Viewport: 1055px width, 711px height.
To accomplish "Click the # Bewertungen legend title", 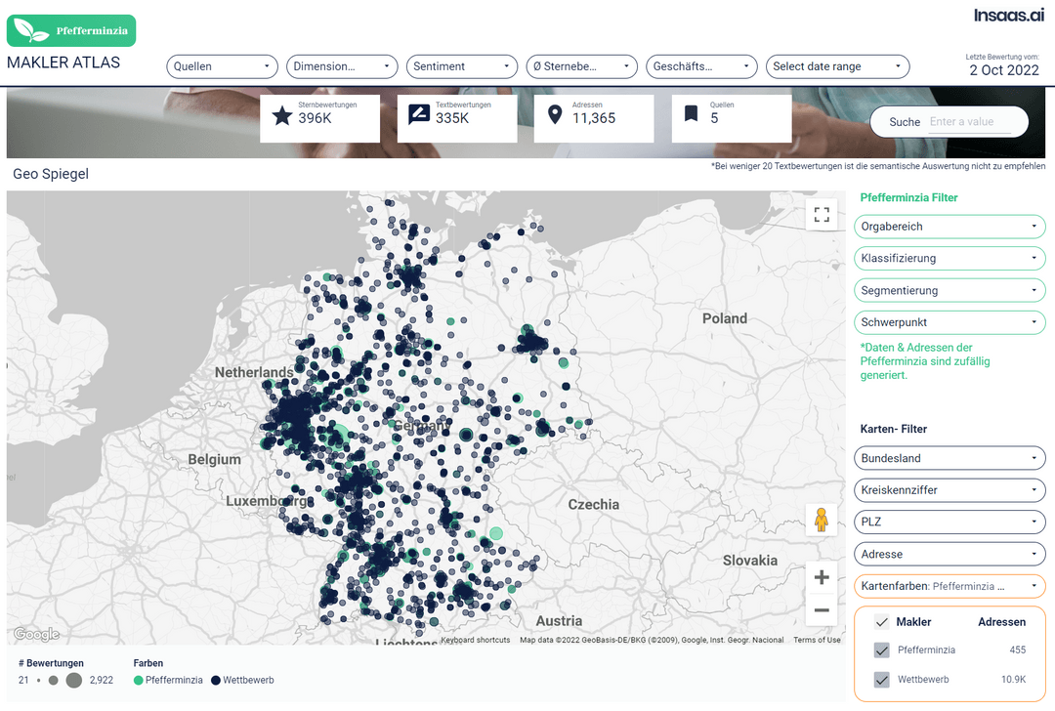I will point(51,663).
